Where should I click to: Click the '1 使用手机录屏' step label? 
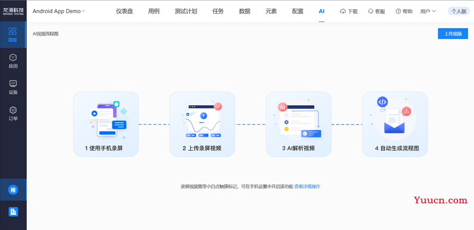click(x=104, y=148)
